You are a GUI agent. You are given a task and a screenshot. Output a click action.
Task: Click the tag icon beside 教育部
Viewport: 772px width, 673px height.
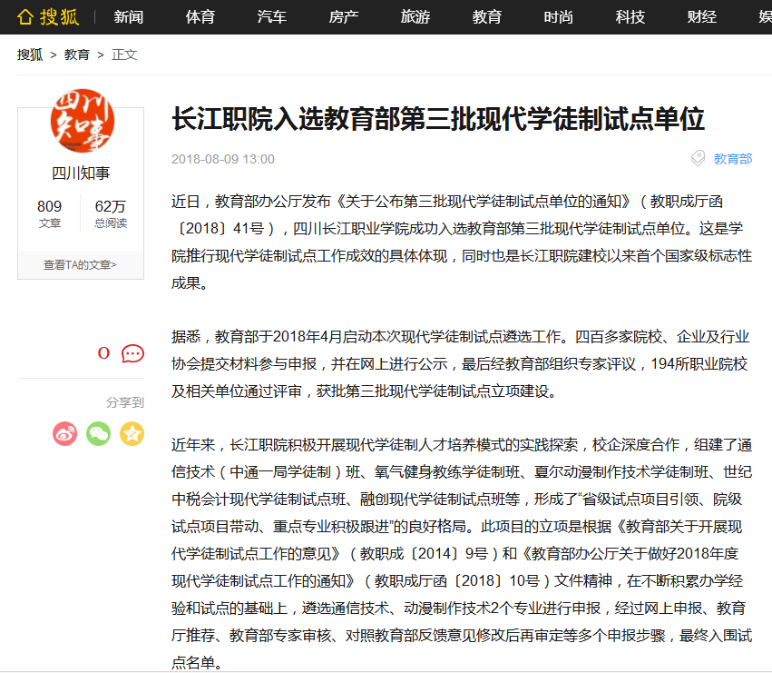point(698,158)
